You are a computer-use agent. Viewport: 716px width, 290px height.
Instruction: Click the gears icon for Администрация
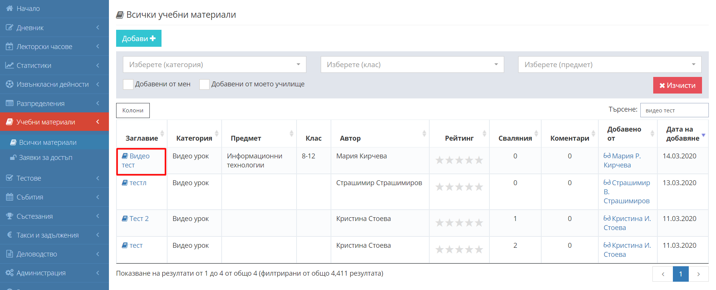tap(9, 273)
